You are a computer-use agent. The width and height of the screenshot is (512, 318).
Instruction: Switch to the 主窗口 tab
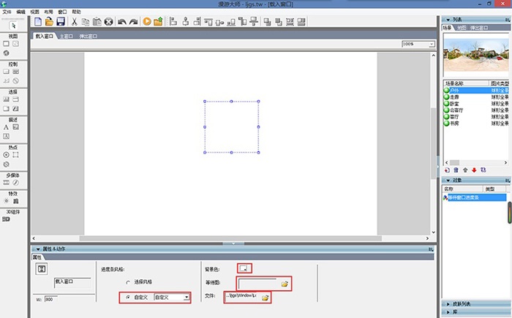[67, 37]
